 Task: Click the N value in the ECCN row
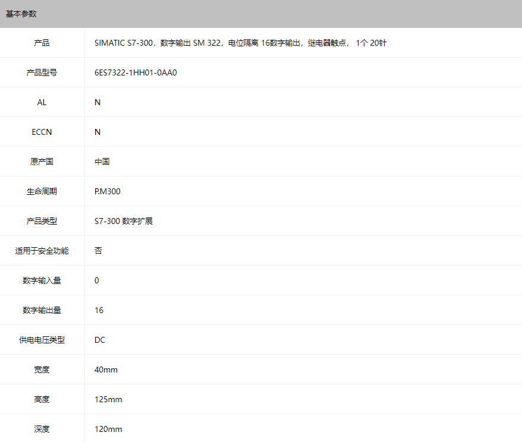click(98, 132)
